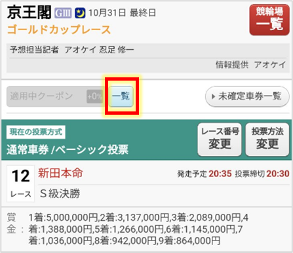Open the 新田本命 race title

tap(60, 174)
